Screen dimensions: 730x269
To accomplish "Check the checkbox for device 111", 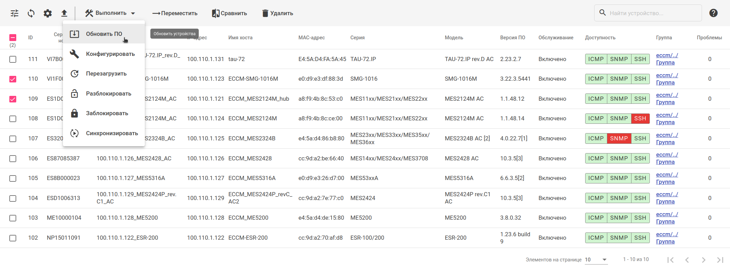I will (13, 59).
